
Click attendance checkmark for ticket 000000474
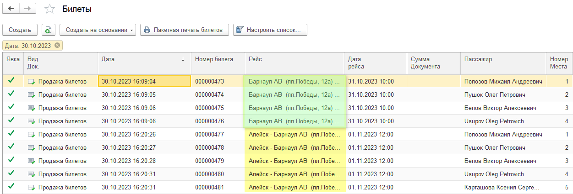click(11, 94)
